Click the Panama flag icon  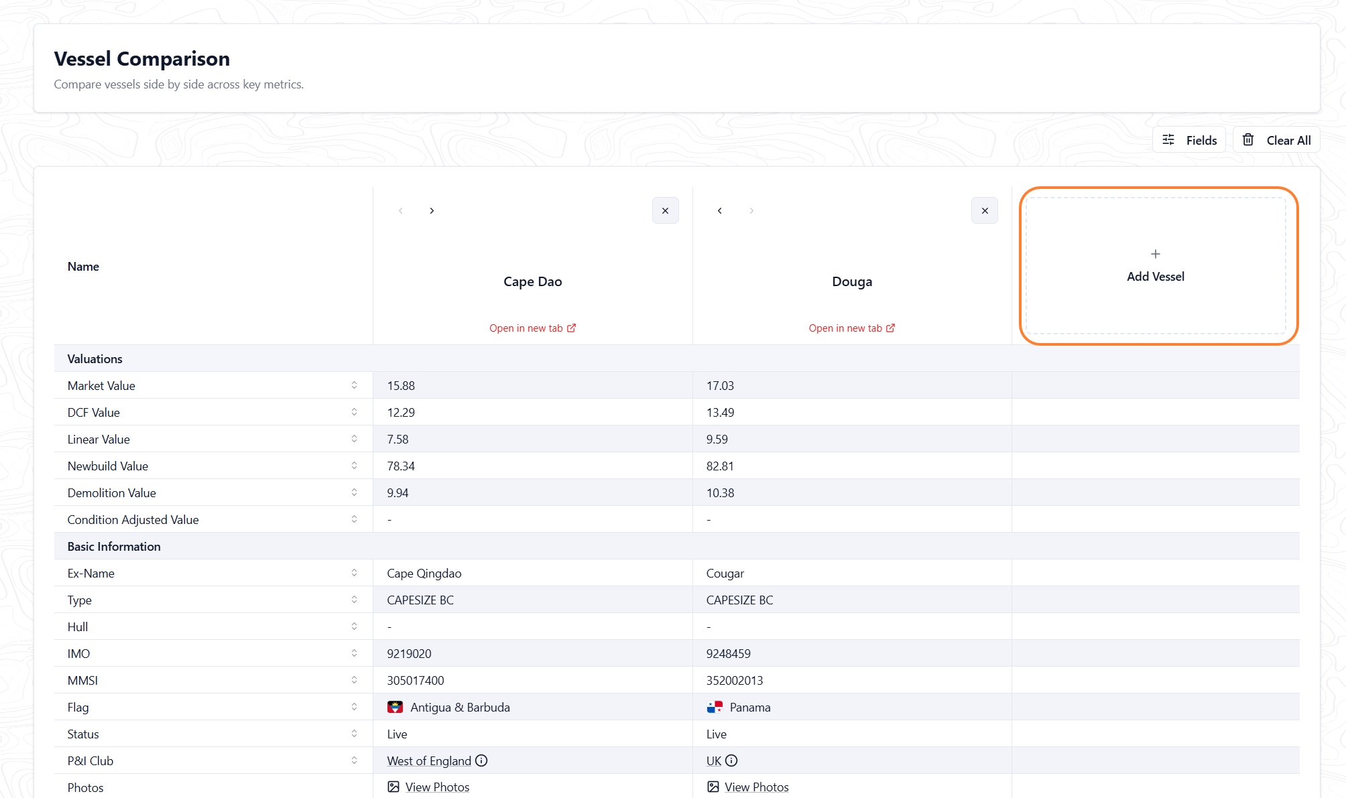715,707
